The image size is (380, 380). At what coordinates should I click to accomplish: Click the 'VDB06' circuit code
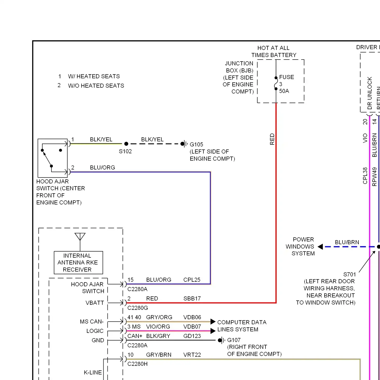(x=192, y=317)
